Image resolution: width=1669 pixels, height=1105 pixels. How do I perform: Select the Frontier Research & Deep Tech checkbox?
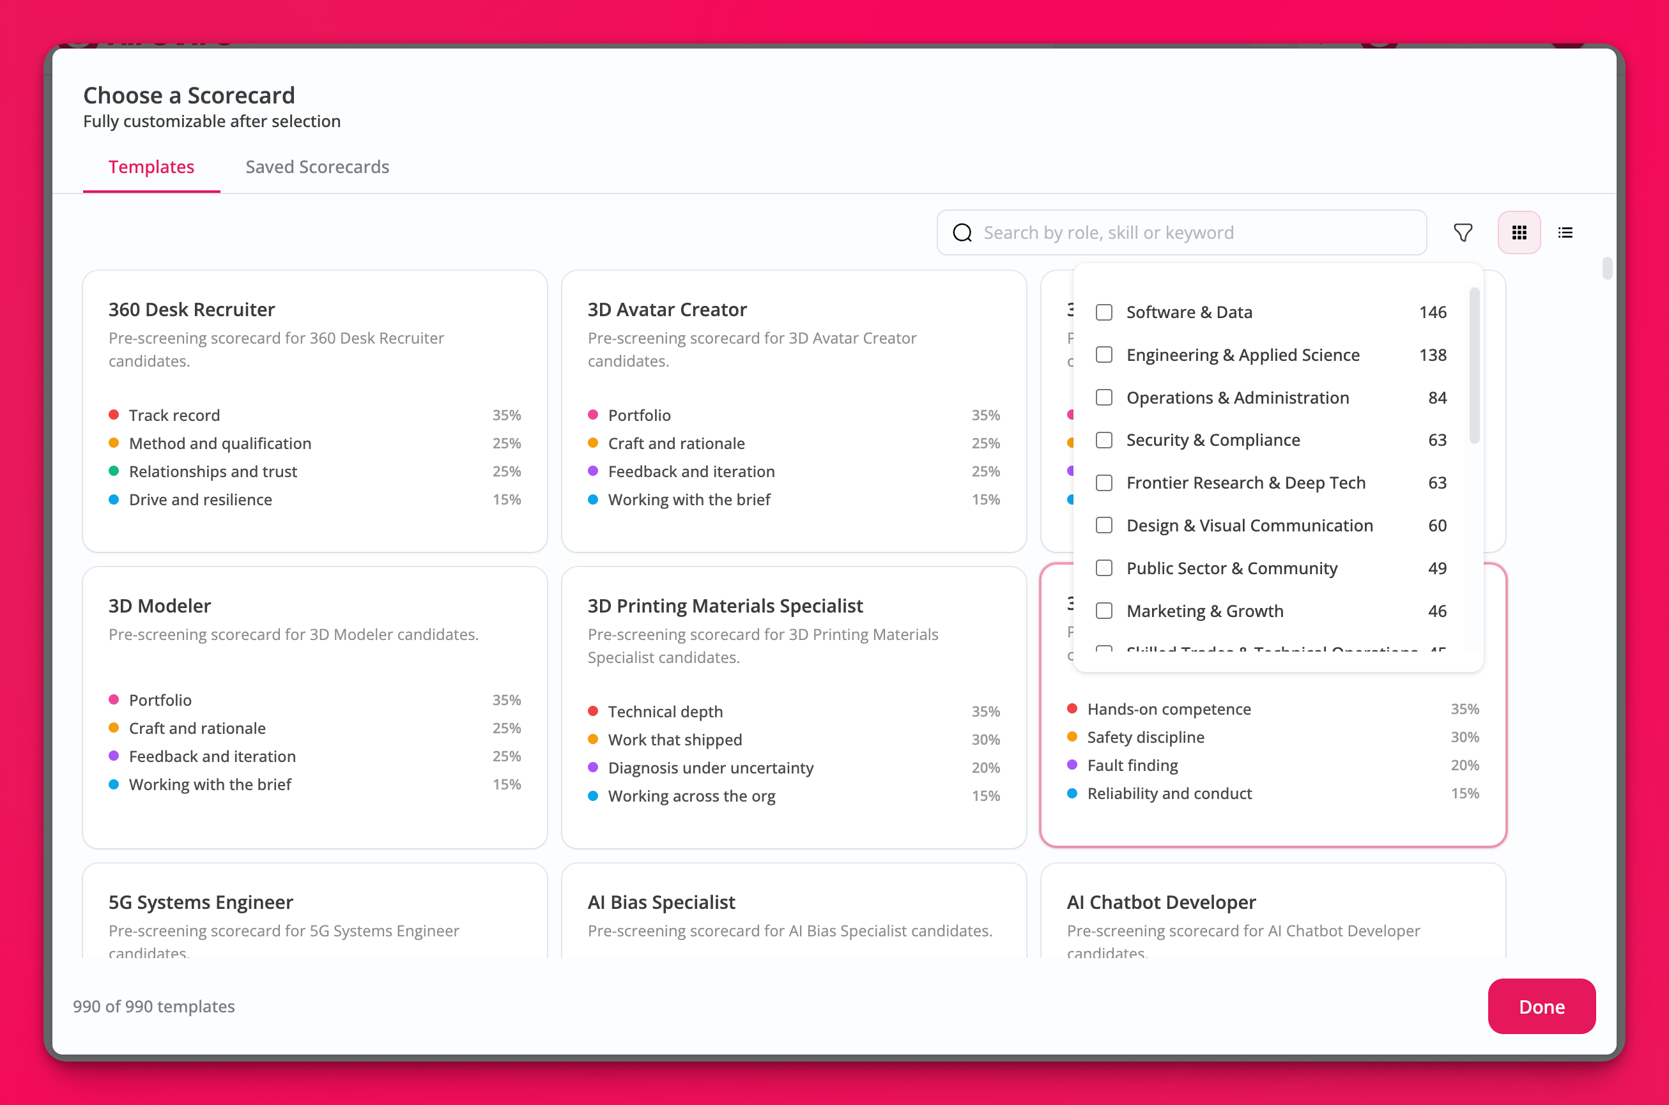point(1104,483)
